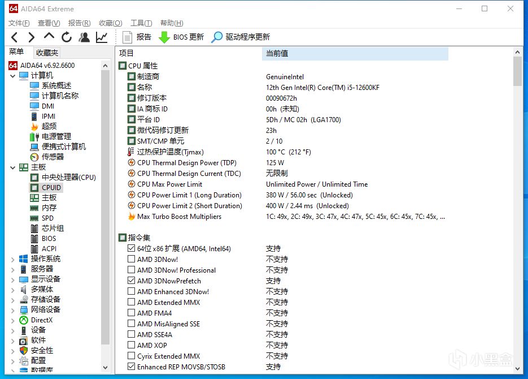Click the 安全性 shield icon item
Viewport: 528px width, 379px height.
tap(36, 350)
